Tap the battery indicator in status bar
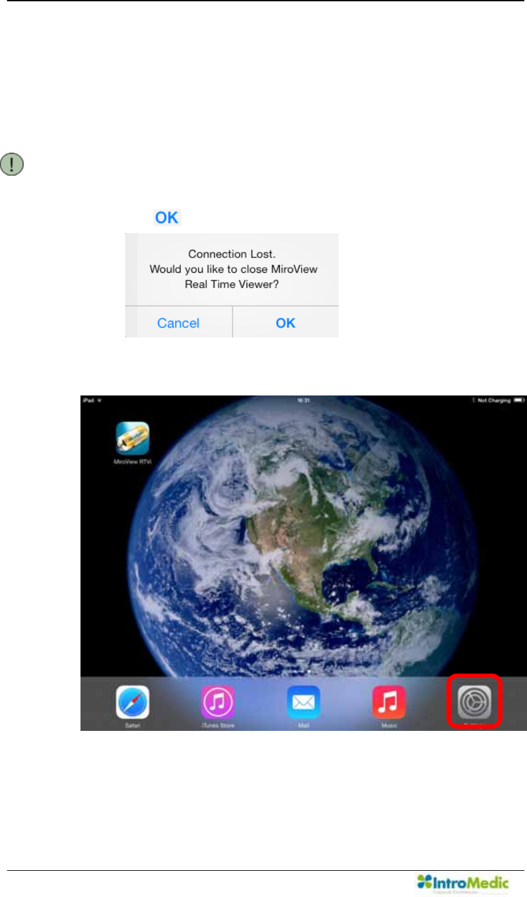Viewport: 527px width, 897px height. 518,401
